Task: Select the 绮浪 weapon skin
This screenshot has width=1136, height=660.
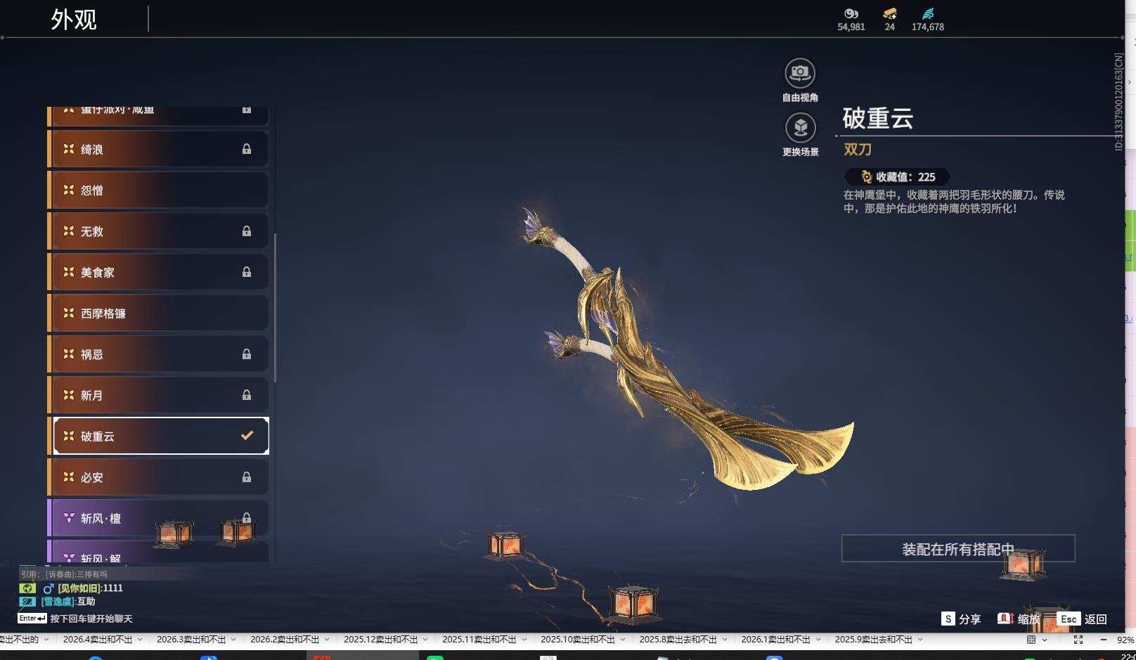Action: click(161, 149)
